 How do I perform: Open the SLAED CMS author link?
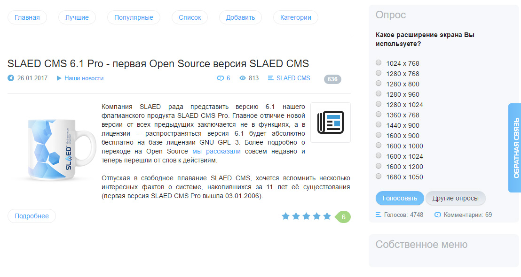coord(293,78)
